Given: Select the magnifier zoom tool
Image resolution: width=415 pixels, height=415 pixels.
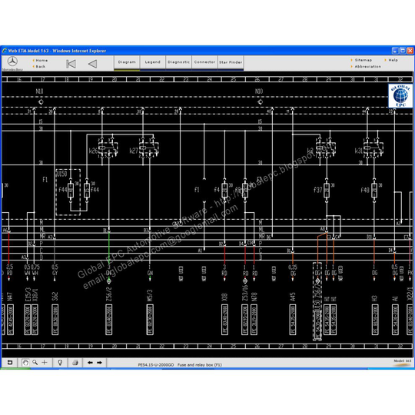Looking at the screenshot, I should [x=35, y=362].
